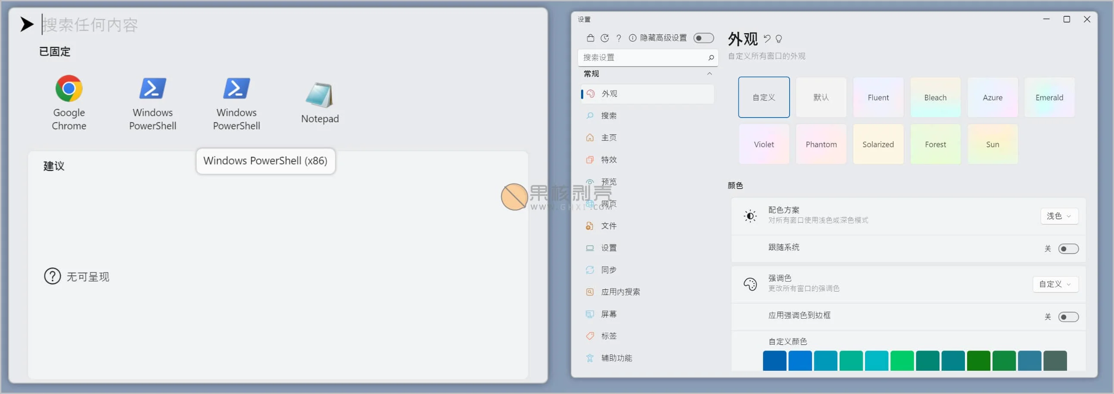
Task: Turn on 应用强调色到边框 toggle
Action: point(1068,317)
